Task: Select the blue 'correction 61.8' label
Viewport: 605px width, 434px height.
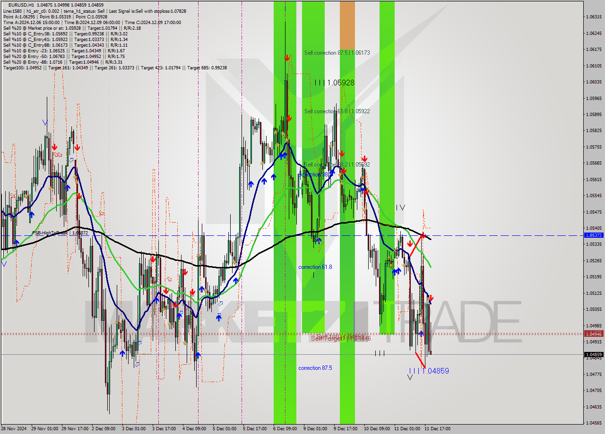Action: click(315, 267)
